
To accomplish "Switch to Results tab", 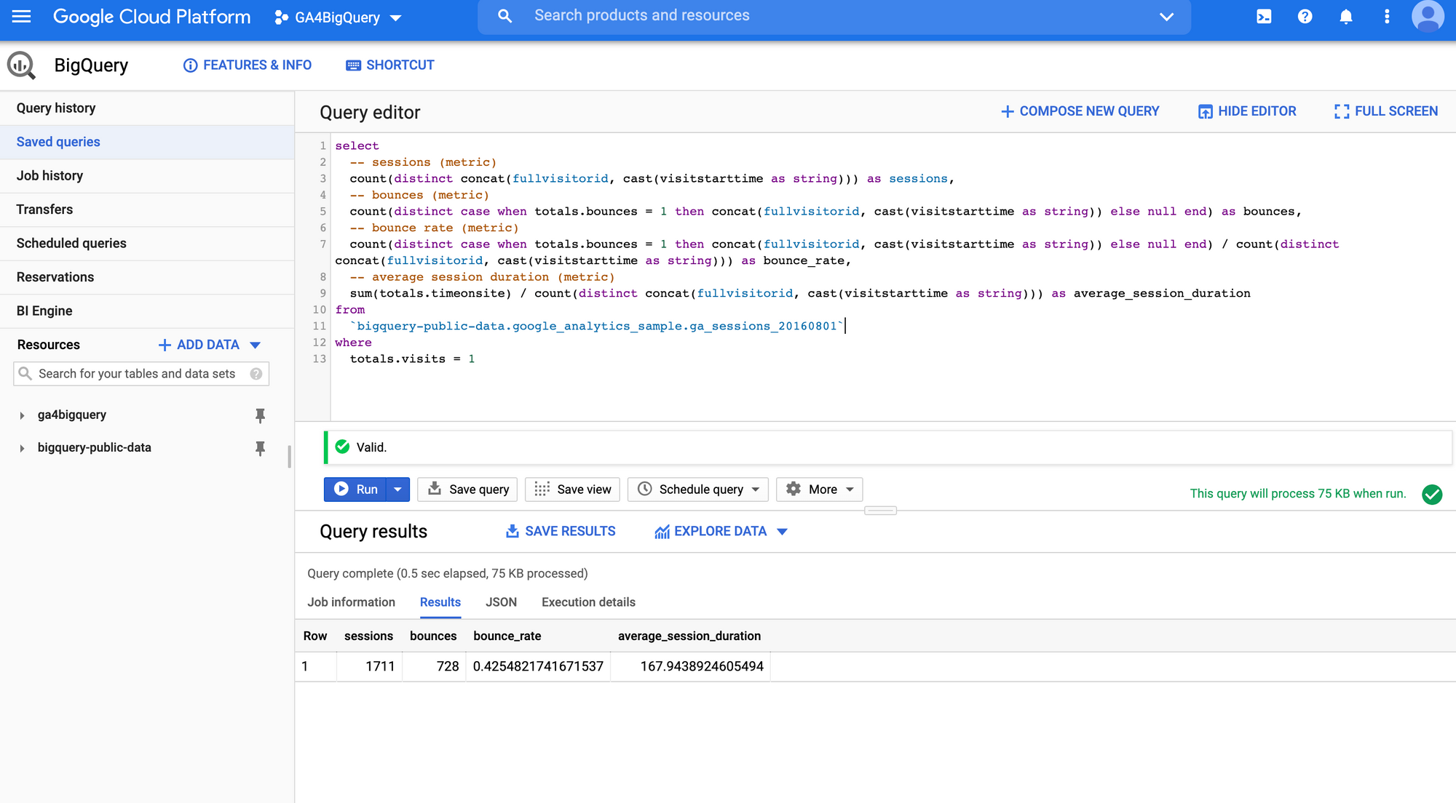I will (440, 602).
